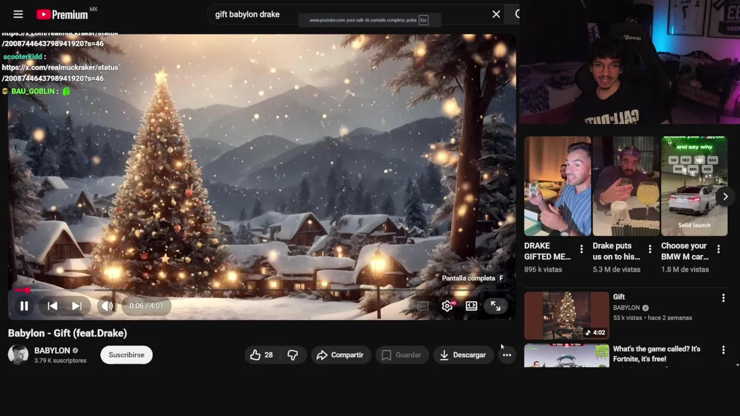740x416 pixels.
Task: Open 'DRAKE GIFTED ME...' short thumbnail
Action: [557, 186]
